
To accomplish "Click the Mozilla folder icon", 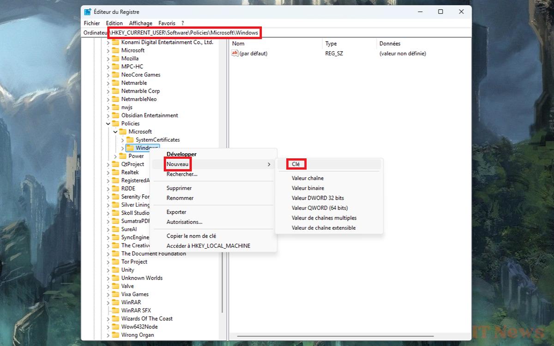I will coord(115,59).
